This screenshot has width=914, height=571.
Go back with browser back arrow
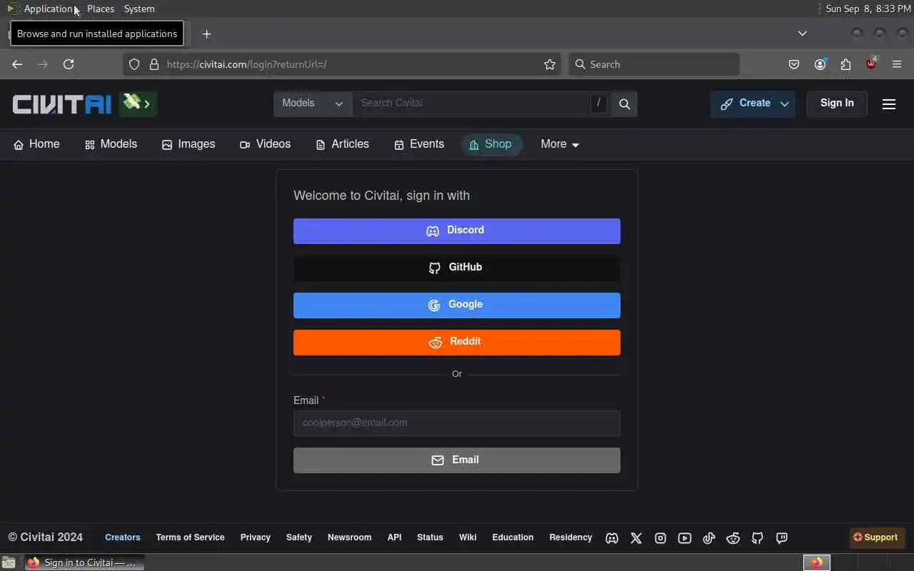coord(17,64)
